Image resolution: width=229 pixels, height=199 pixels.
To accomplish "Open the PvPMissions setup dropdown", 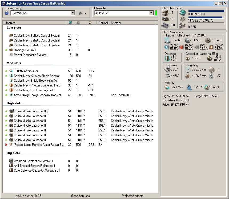I will pos(73,13).
